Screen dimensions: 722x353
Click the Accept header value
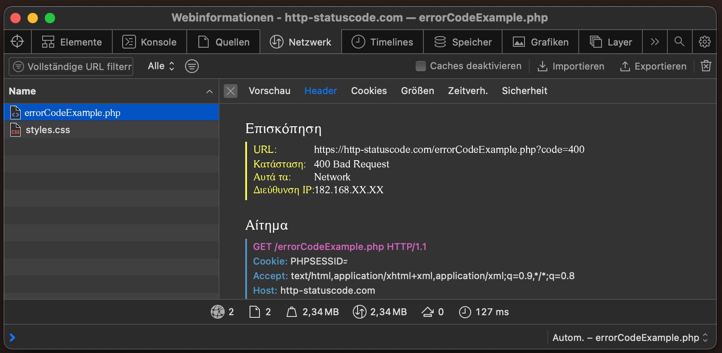432,276
